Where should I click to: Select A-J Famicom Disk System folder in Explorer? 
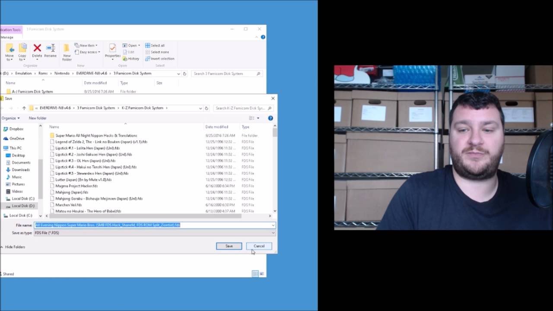click(32, 92)
